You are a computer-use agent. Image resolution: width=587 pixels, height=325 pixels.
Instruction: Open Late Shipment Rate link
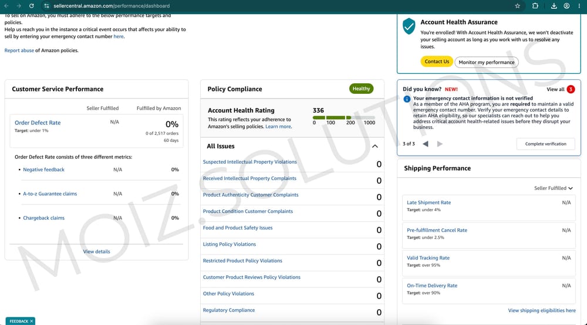(429, 202)
